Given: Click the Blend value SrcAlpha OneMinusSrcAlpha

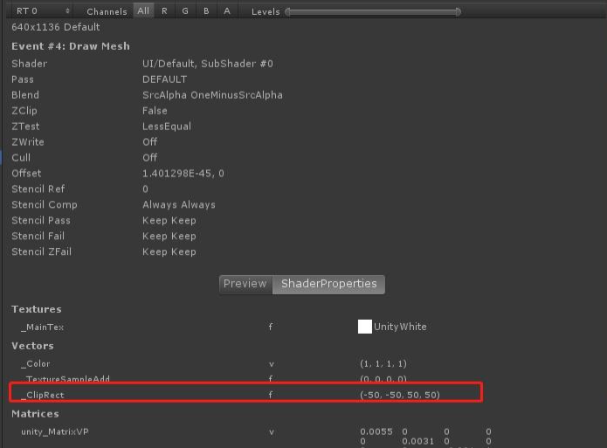Looking at the screenshot, I should click(212, 95).
